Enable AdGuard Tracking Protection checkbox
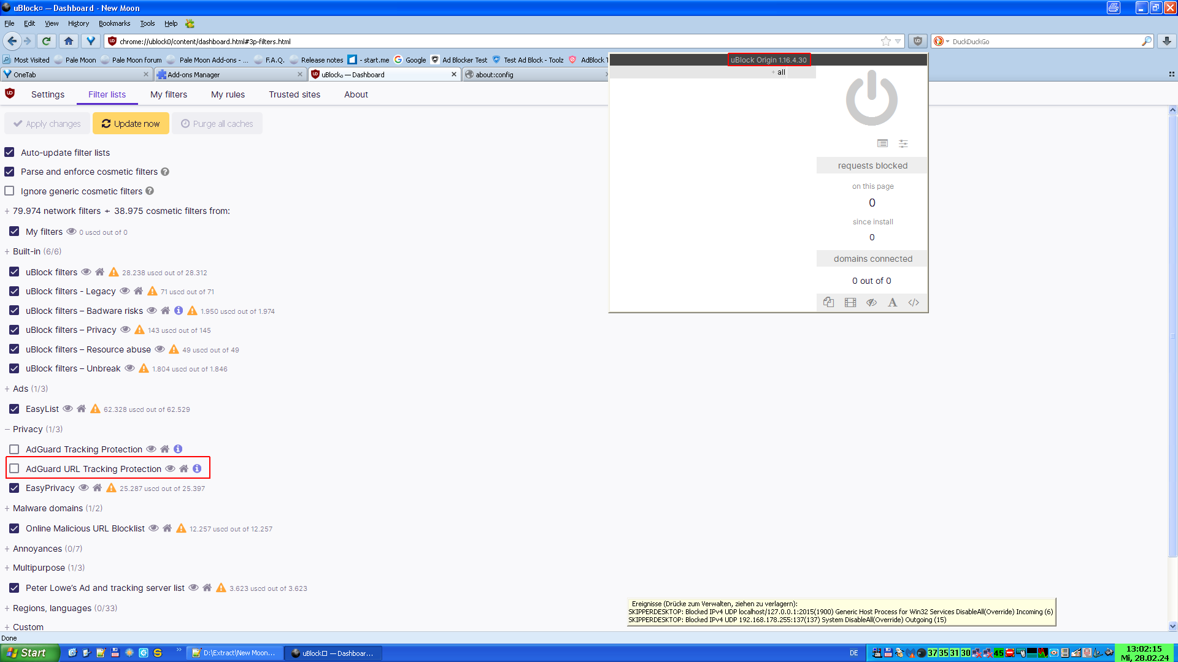Viewport: 1178px width, 662px height. click(14, 449)
